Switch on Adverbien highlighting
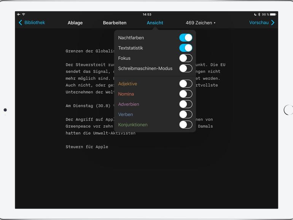This screenshot has height=220, width=293. pos(186,104)
